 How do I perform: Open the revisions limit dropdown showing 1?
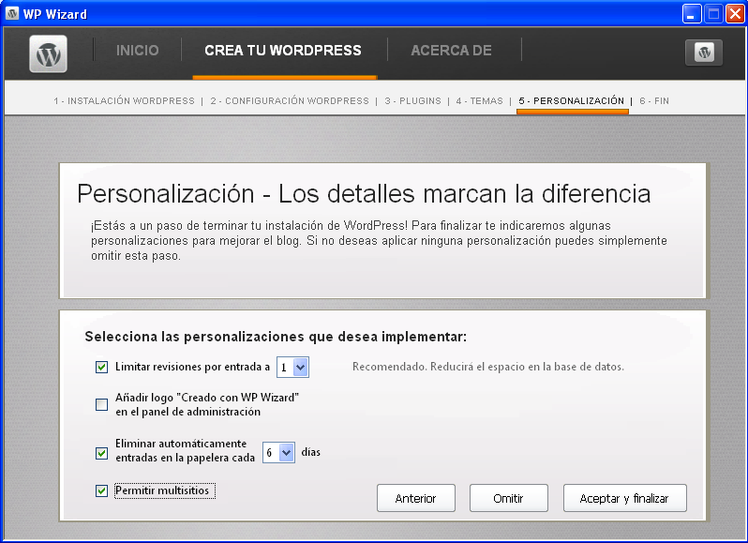pyautogui.click(x=292, y=367)
